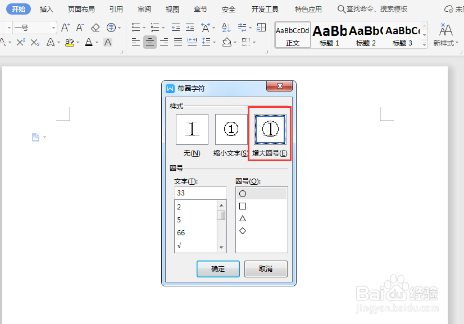Apply the 标题 3 style

[402, 35]
